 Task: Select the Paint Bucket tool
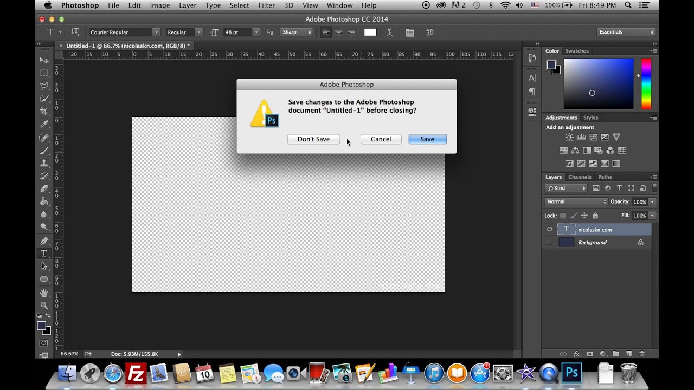(x=44, y=201)
